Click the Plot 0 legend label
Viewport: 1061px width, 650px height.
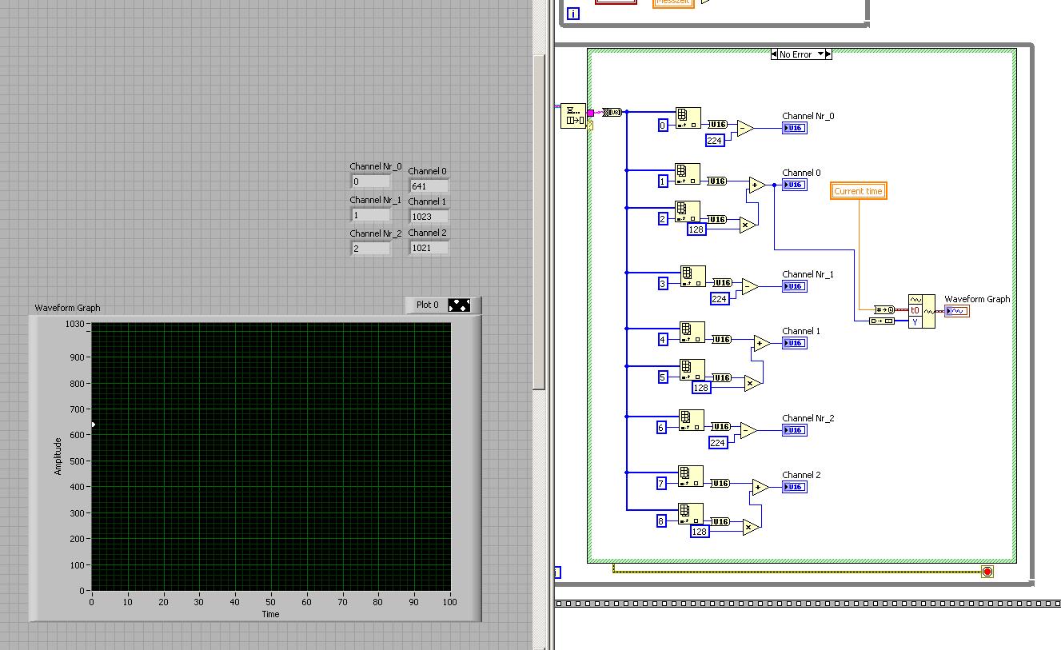[428, 305]
